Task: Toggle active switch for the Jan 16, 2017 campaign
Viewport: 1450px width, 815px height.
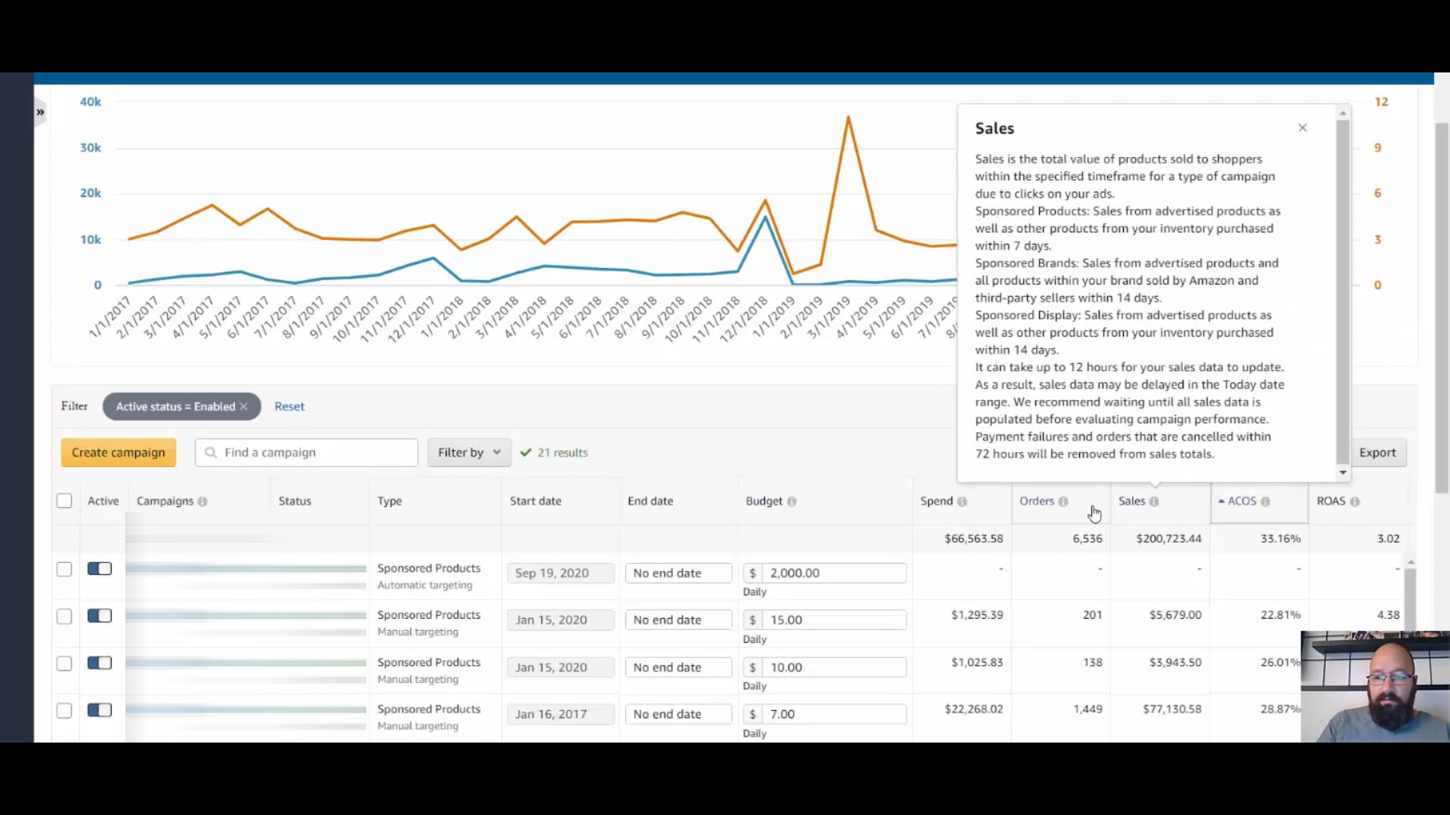Action: 100,710
